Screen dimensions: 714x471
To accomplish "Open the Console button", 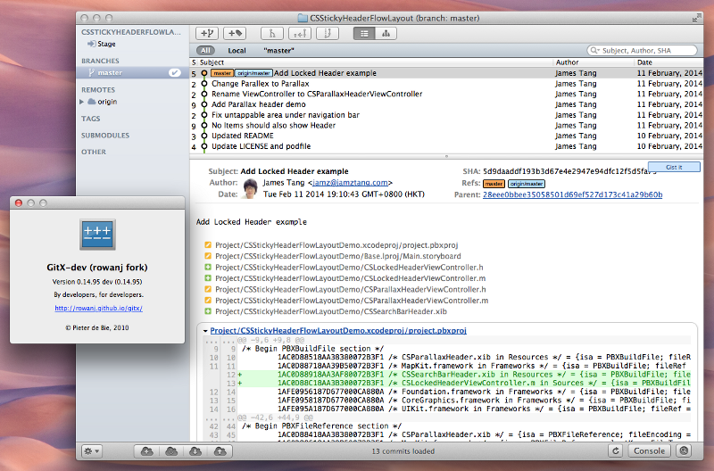I will click(650, 451).
